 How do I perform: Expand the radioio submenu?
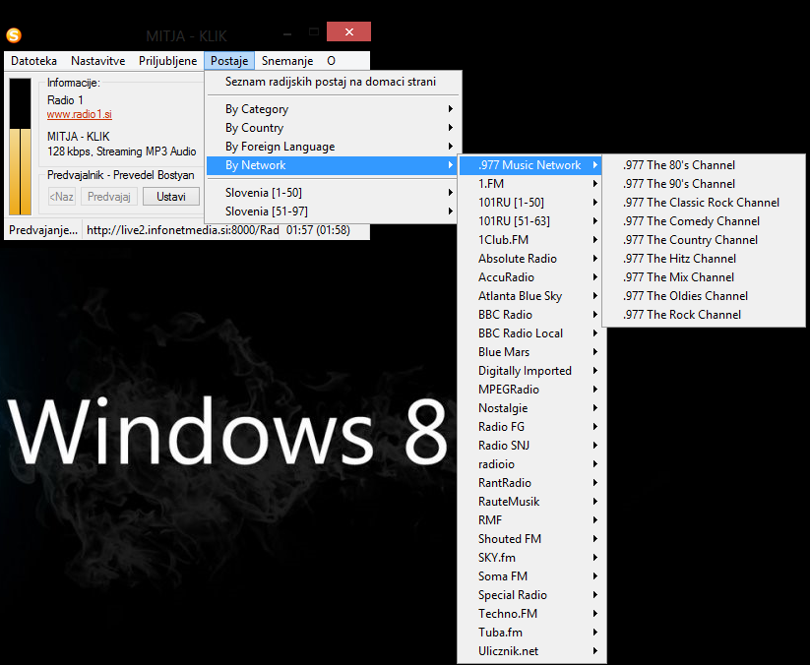tap(531, 464)
